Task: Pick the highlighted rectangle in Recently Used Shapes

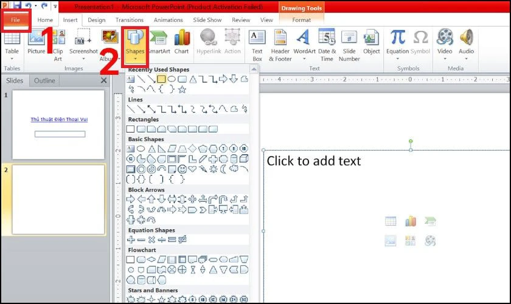Action: tap(161, 79)
